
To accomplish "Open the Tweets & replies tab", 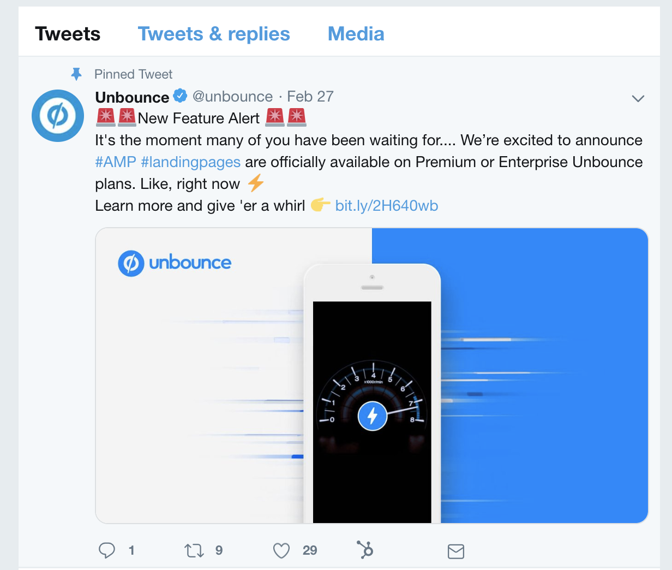I will [x=214, y=34].
